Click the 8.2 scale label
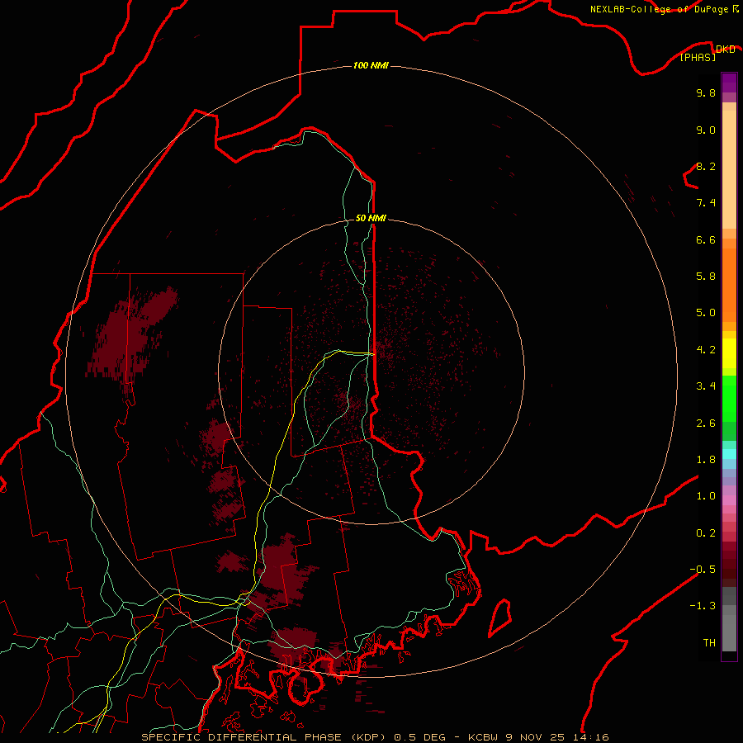The width and height of the screenshot is (743, 743). (706, 166)
